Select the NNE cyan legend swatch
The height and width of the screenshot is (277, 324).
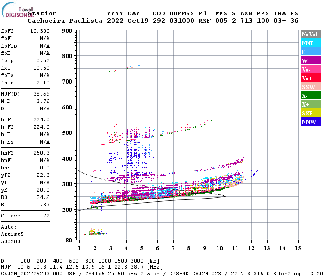tap(311, 43)
